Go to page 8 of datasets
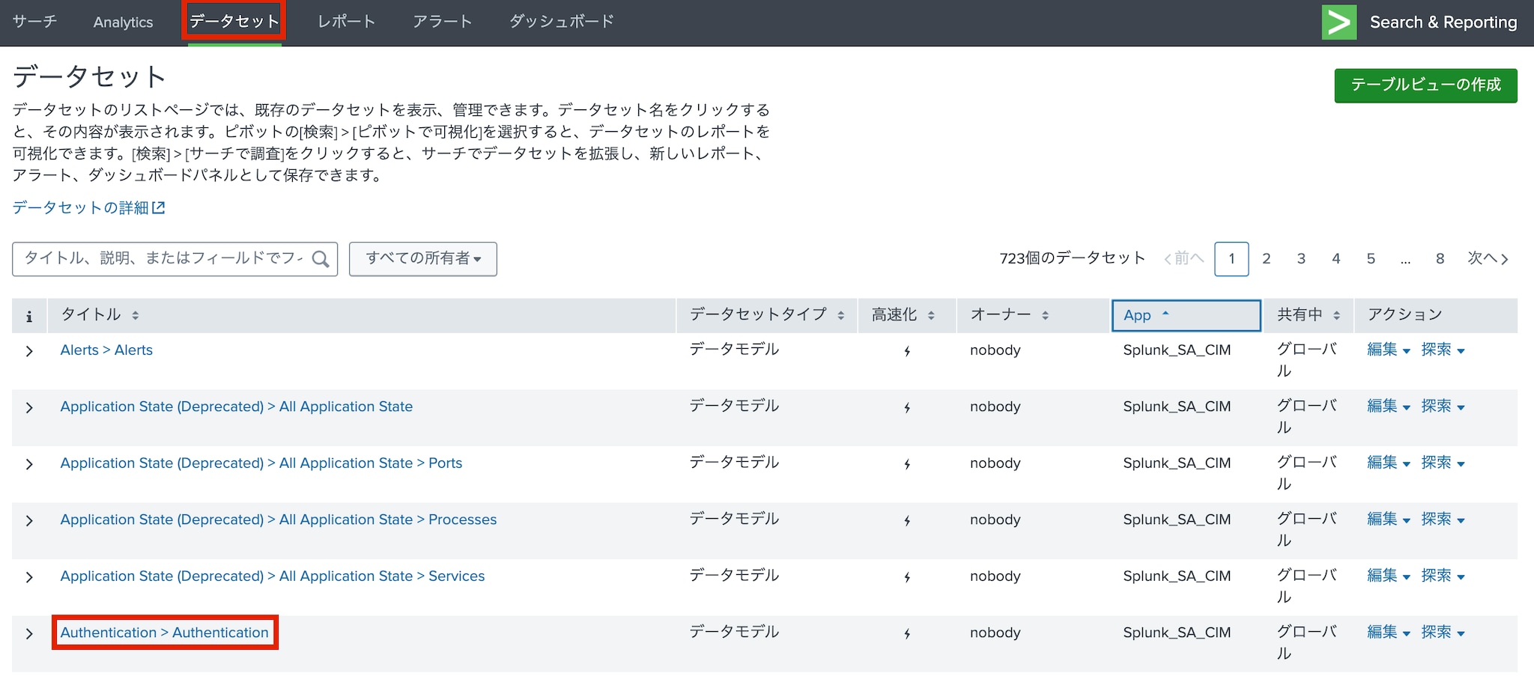Image resolution: width=1534 pixels, height=676 pixels. tap(1440, 259)
